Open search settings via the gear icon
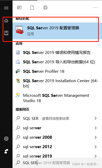 (x=6, y=139)
